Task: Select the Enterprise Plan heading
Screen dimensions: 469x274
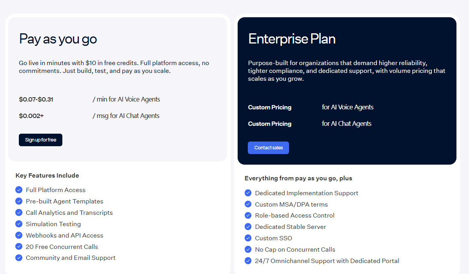Action: (292, 39)
